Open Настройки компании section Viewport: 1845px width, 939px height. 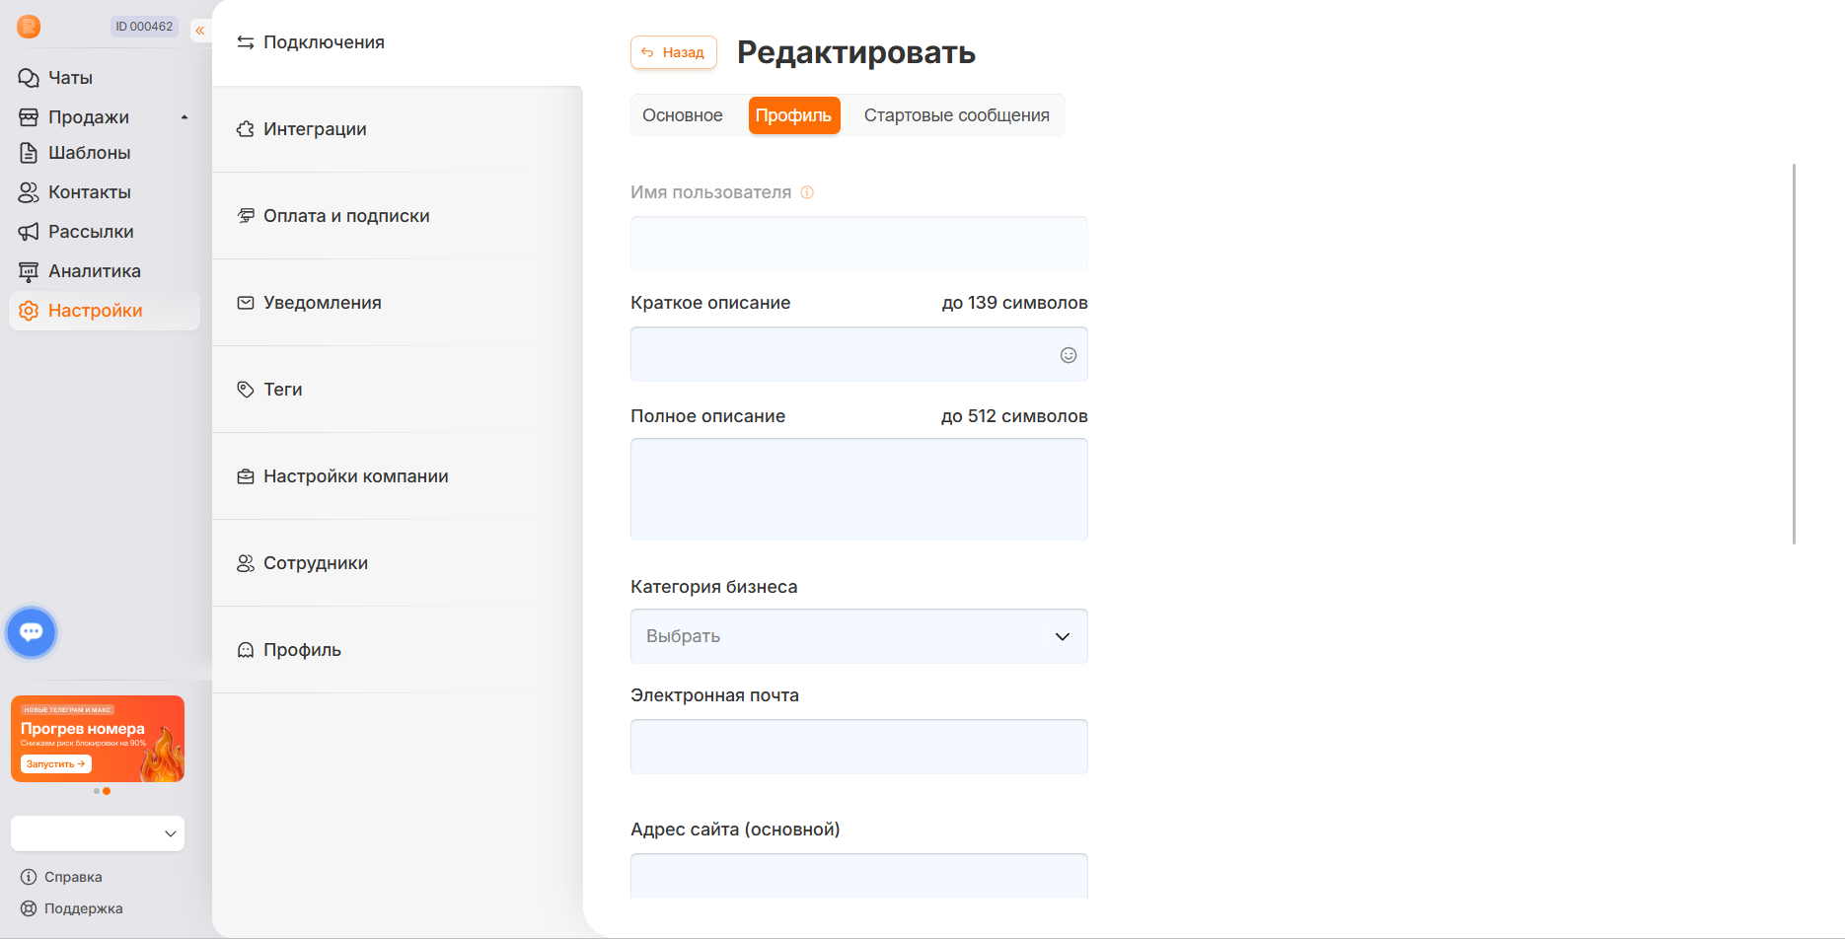coord(398,476)
